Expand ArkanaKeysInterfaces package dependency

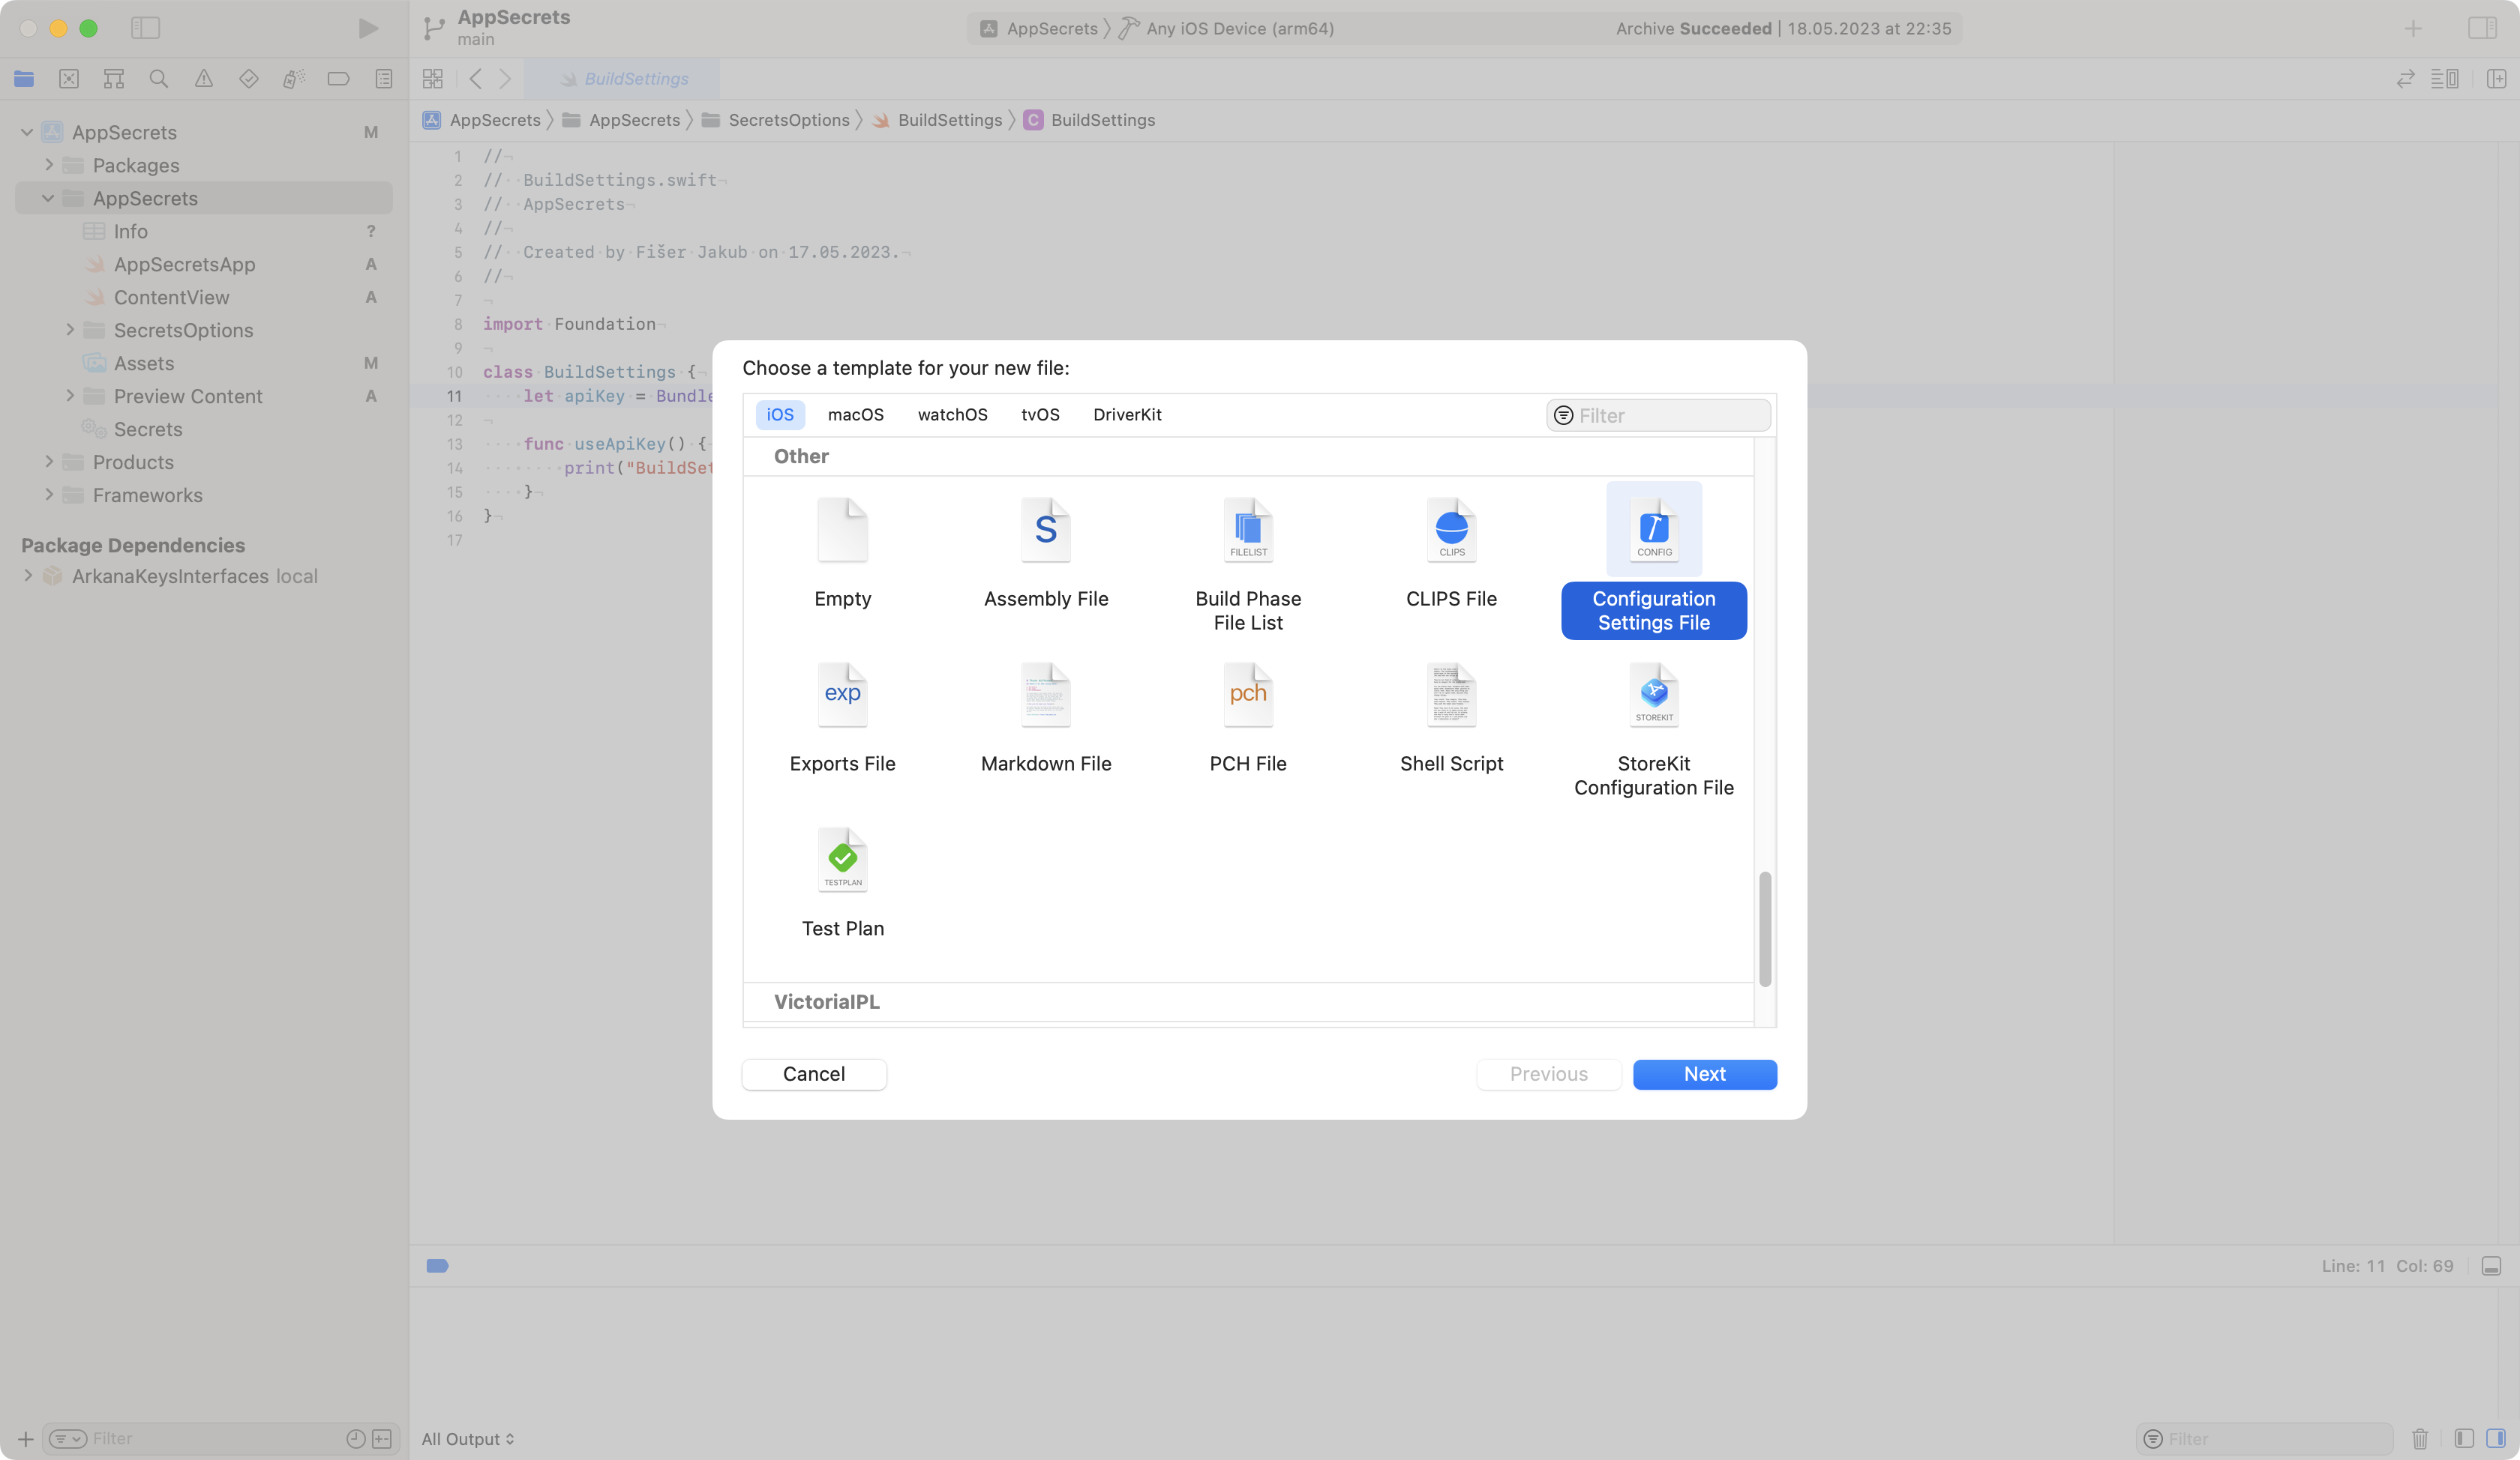[27, 576]
